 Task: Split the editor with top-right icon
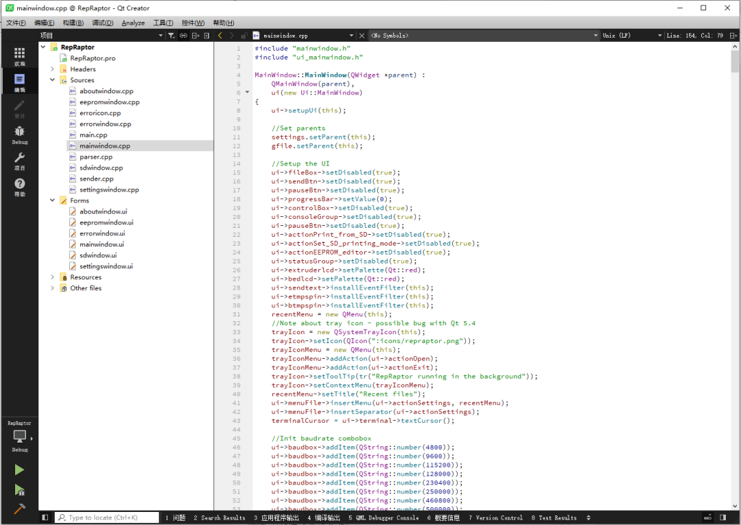(733, 36)
